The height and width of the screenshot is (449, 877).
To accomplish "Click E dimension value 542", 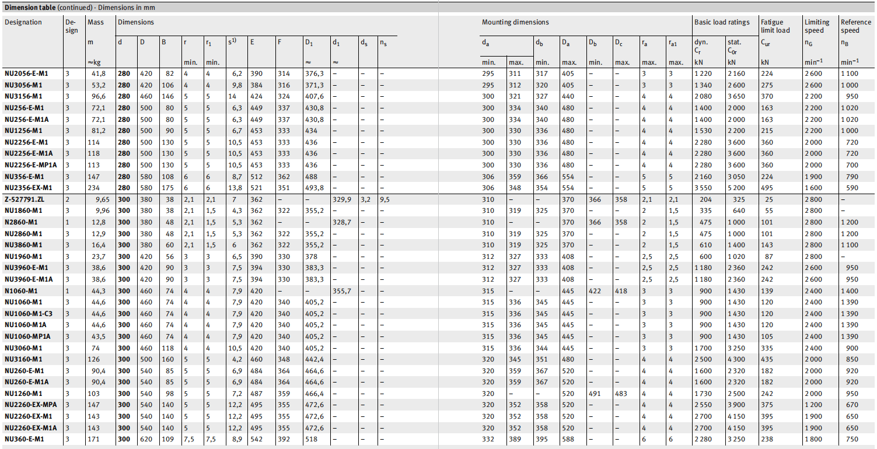I will pos(256,439).
